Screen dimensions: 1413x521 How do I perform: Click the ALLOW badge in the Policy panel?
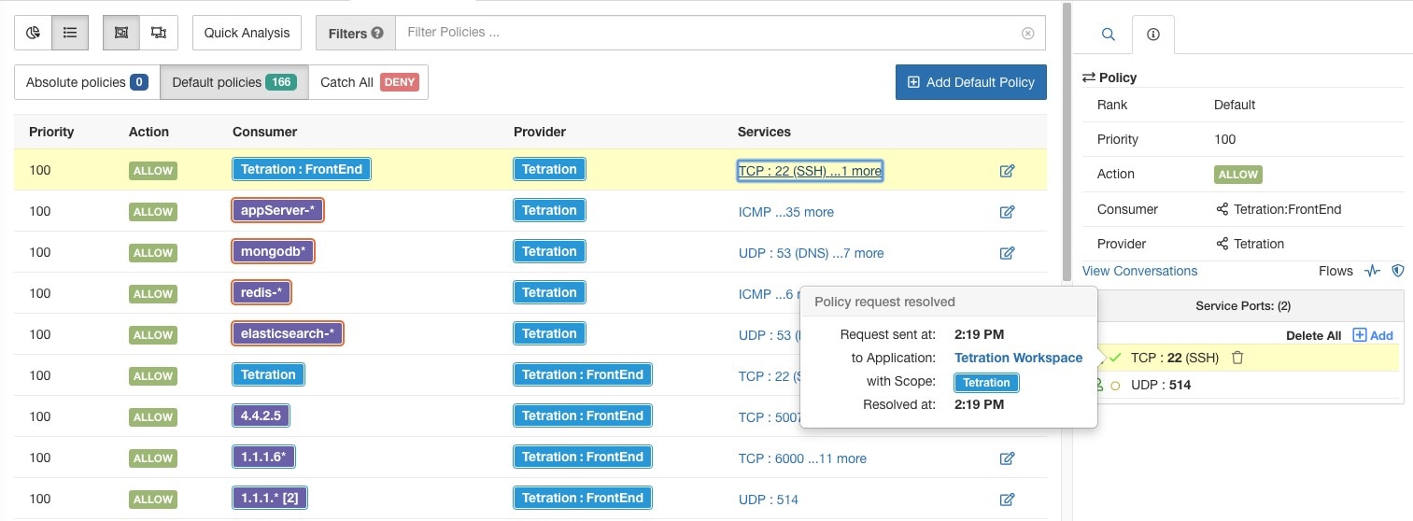1237,175
